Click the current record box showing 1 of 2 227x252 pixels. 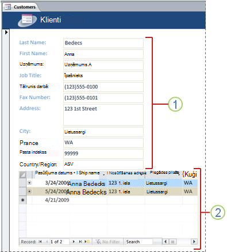[x=59, y=242]
